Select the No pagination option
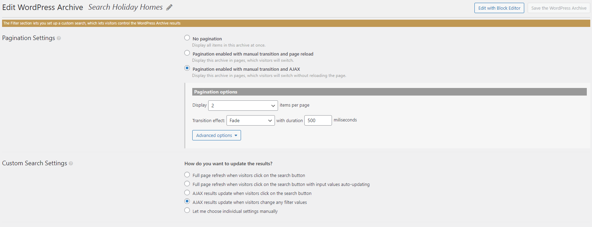 [187, 38]
